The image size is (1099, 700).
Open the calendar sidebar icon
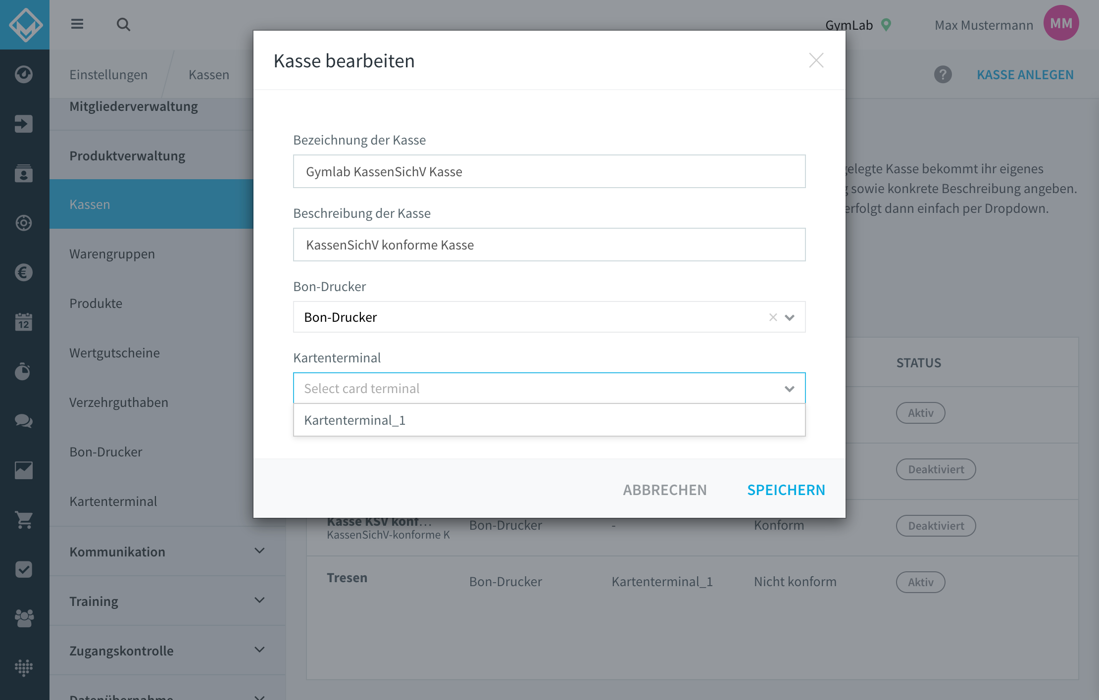(x=24, y=322)
